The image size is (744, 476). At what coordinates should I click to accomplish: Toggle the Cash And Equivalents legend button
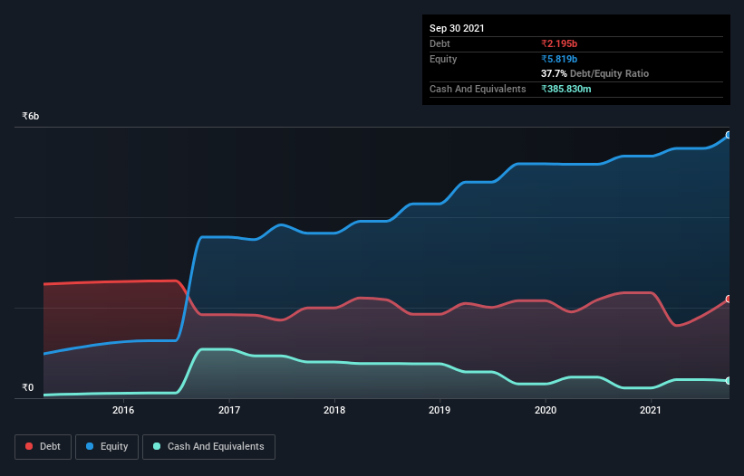(208, 447)
